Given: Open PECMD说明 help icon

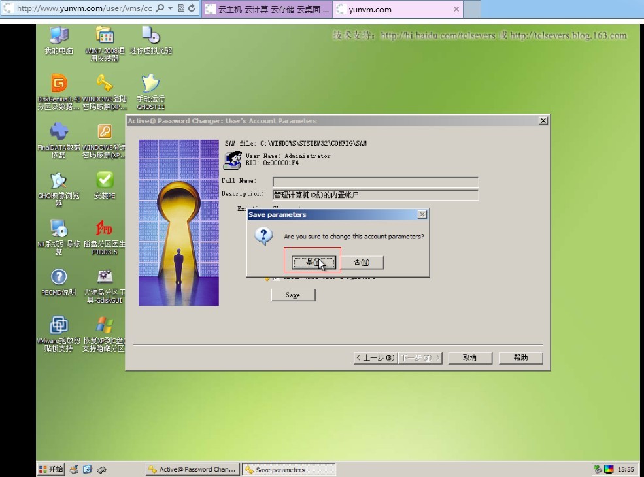Looking at the screenshot, I should pyautogui.click(x=59, y=282).
